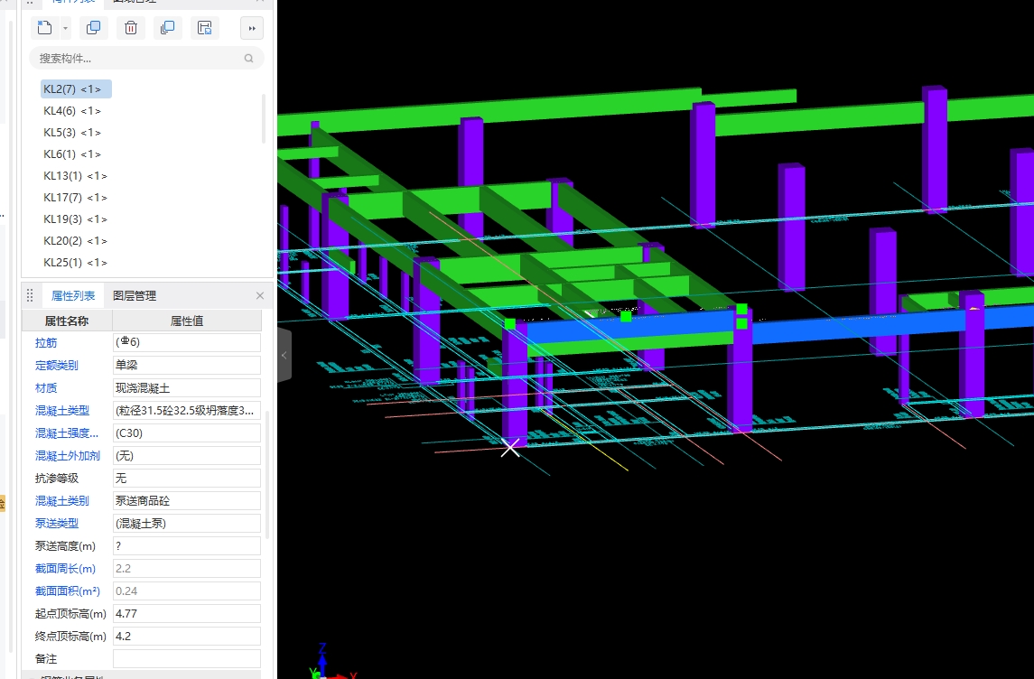Select KL19(3) in the component list
This screenshot has height=679, width=1034.
75,219
